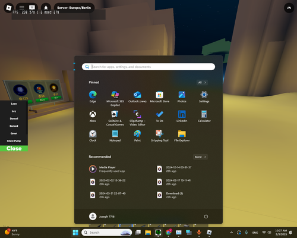Open clock and date flyout
The height and width of the screenshot is (238, 297).
pos(281,233)
